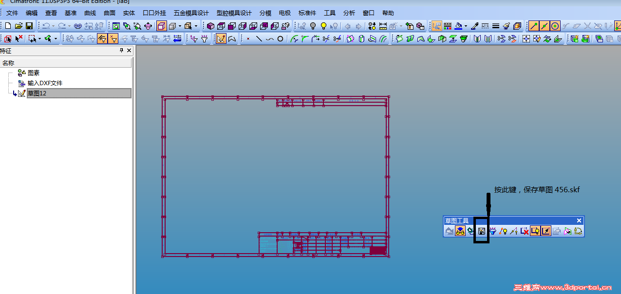Click the Undo arrow icon
The width and height of the screenshot is (621, 294).
click(x=46, y=26)
